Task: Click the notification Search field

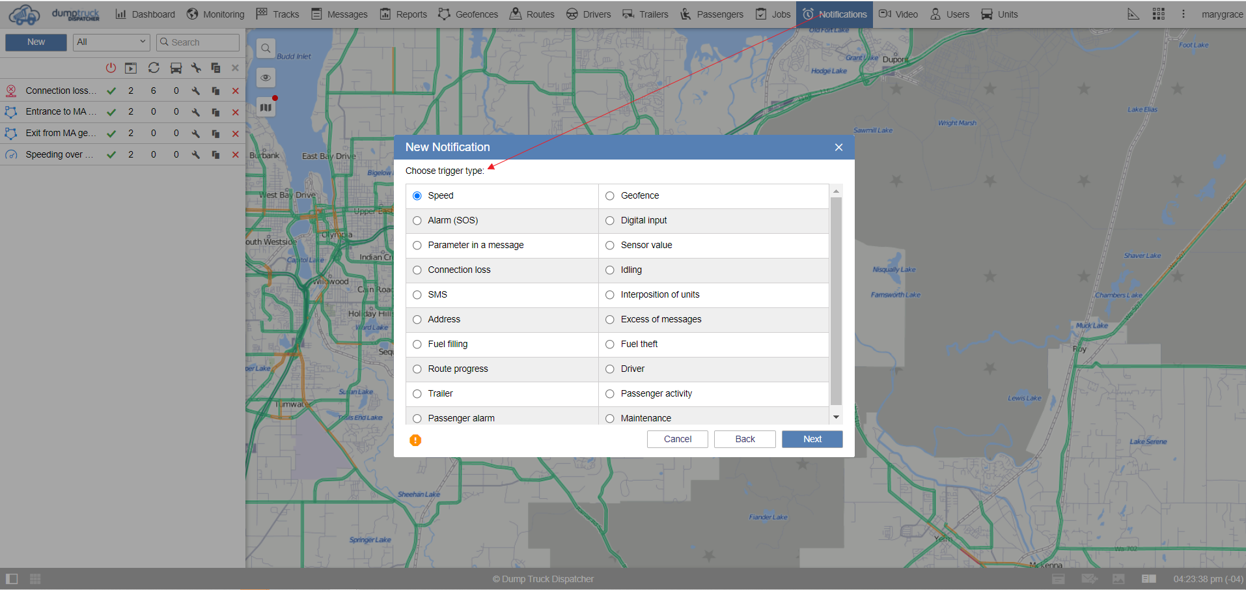Action: (198, 42)
